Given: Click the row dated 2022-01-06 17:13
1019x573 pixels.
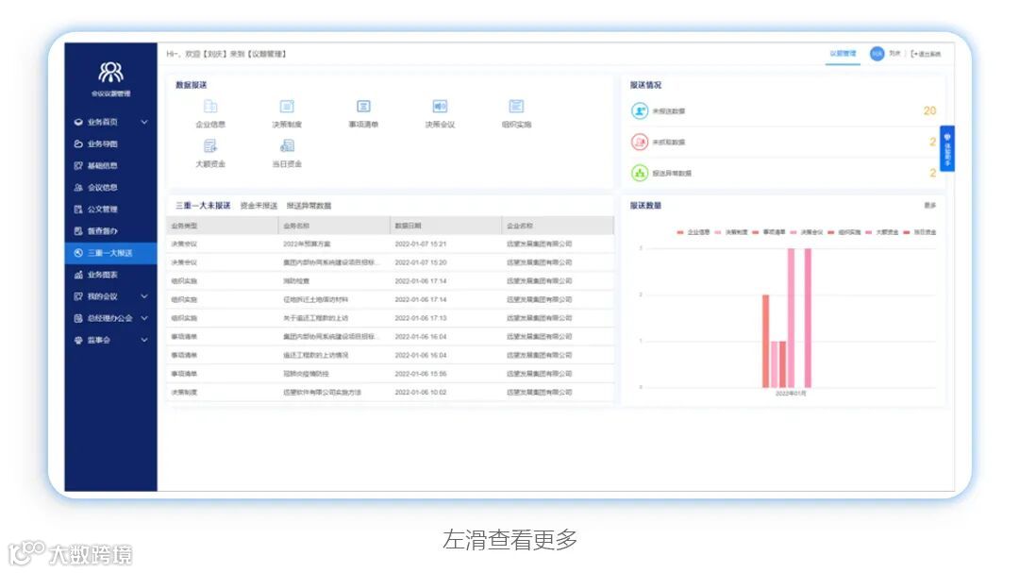Looking at the screenshot, I should point(390,318).
